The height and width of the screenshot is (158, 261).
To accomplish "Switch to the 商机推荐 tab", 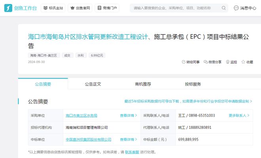I will (143, 84).
